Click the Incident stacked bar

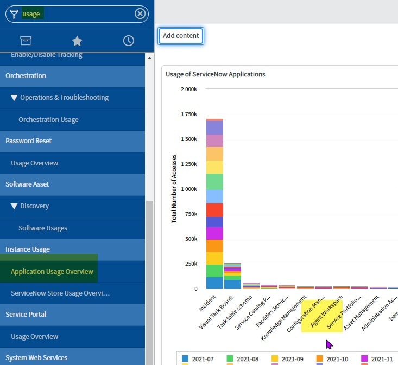214,203
